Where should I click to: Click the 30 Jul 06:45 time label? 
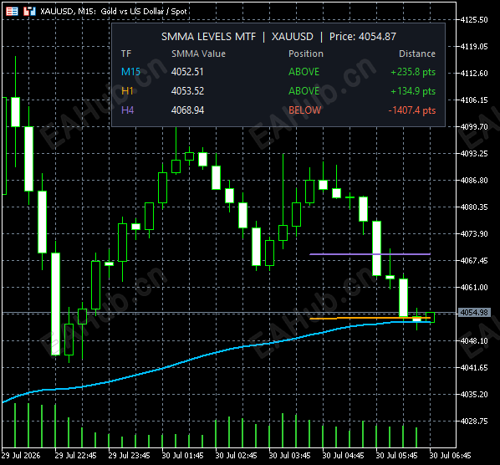pyautogui.click(x=451, y=456)
